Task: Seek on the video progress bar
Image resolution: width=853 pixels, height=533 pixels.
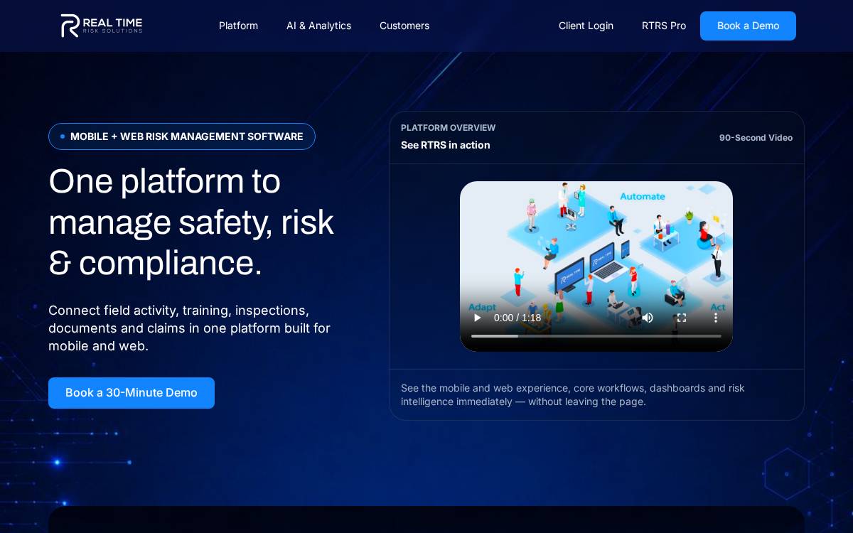Action: coord(596,336)
